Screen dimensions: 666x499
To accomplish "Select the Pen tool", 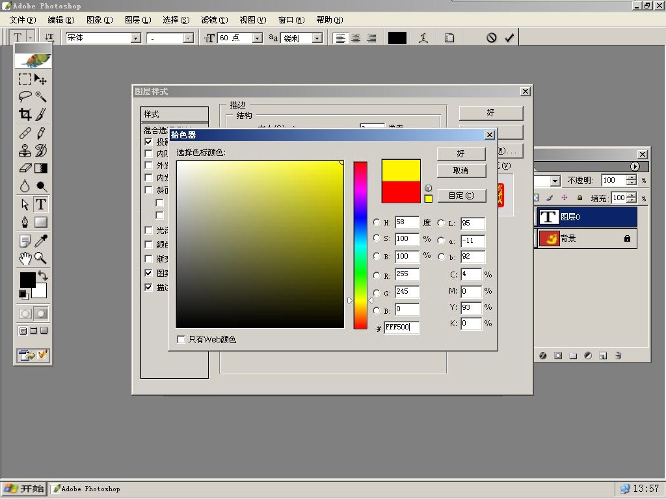I will 25,222.
